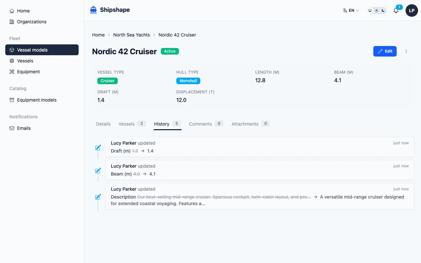Open the EN language dropdown
The width and height of the screenshot is (421, 263).
click(351, 11)
